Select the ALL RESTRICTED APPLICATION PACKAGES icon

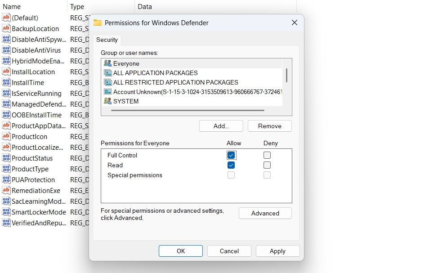click(108, 82)
